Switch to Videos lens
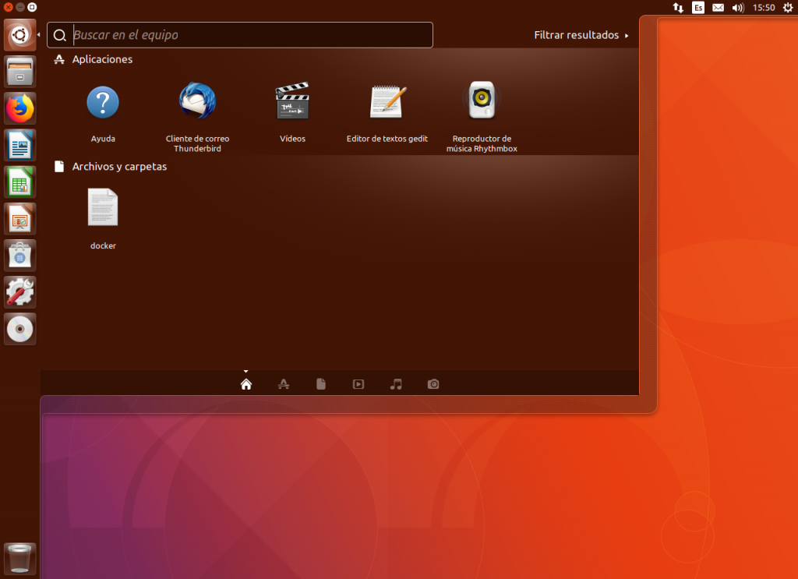 tap(358, 384)
